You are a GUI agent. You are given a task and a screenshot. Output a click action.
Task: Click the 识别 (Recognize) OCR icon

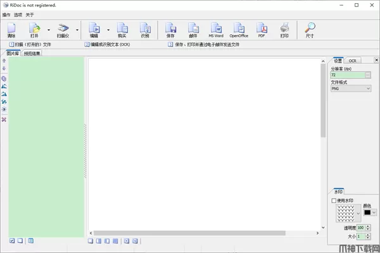[145, 29]
